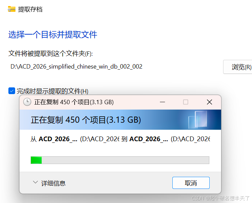Click the large 正在复制 450 个项目 banner heading

pyautogui.click(x=86, y=120)
